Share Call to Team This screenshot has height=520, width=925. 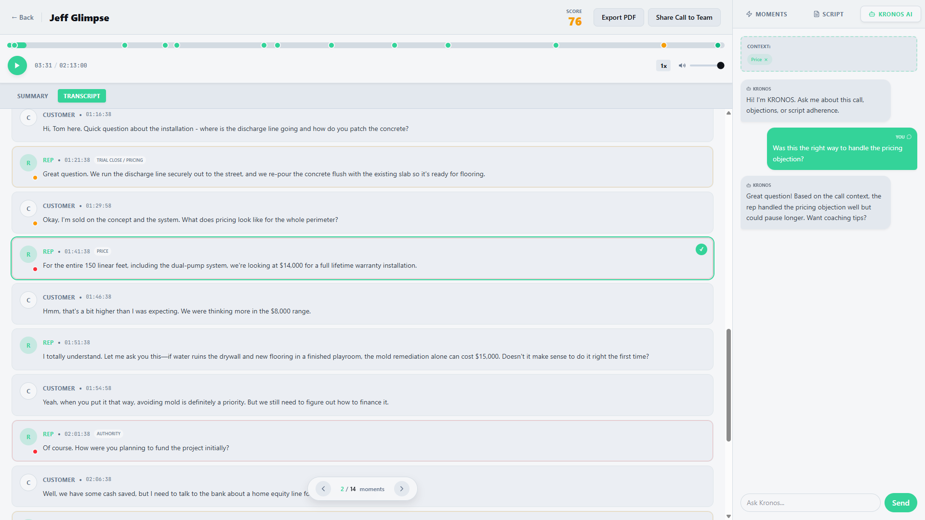tap(684, 17)
